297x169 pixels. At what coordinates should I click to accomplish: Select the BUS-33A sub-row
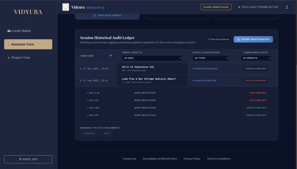click(177, 100)
